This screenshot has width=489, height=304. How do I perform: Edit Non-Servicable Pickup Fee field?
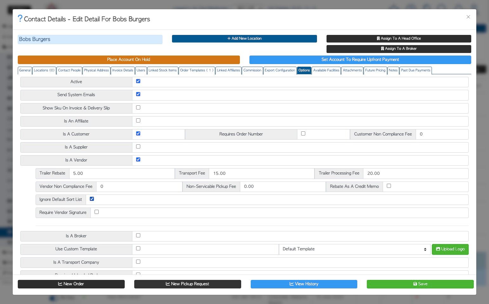283,187
